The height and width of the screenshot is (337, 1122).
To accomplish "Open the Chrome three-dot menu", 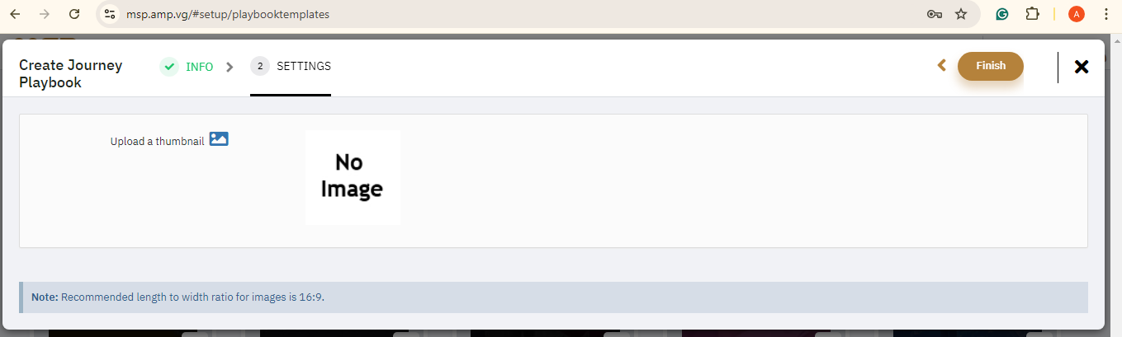I will point(1106,14).
